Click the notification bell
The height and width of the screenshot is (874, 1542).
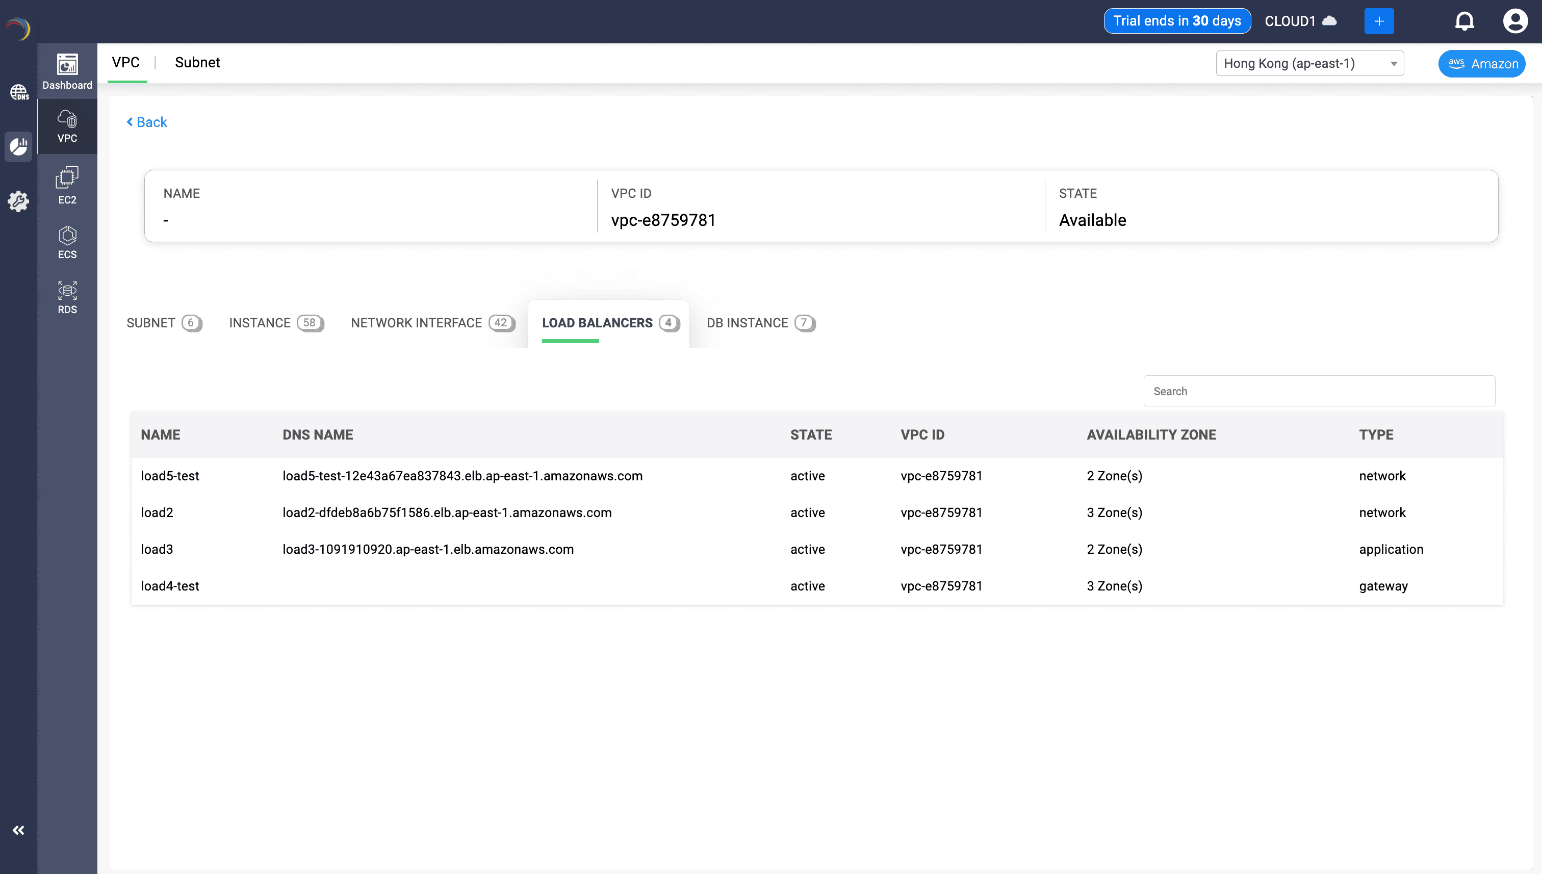coord(1464,20)
